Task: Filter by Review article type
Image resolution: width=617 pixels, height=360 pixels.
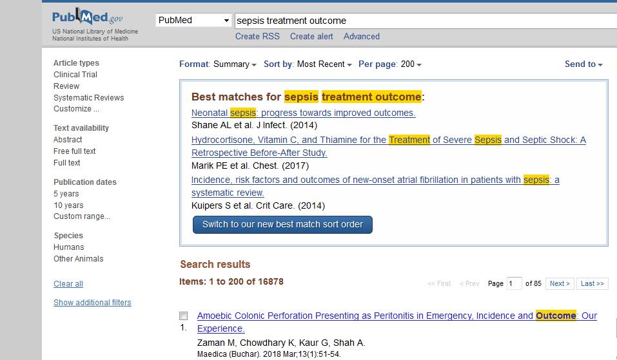Action: pos(66,86)
